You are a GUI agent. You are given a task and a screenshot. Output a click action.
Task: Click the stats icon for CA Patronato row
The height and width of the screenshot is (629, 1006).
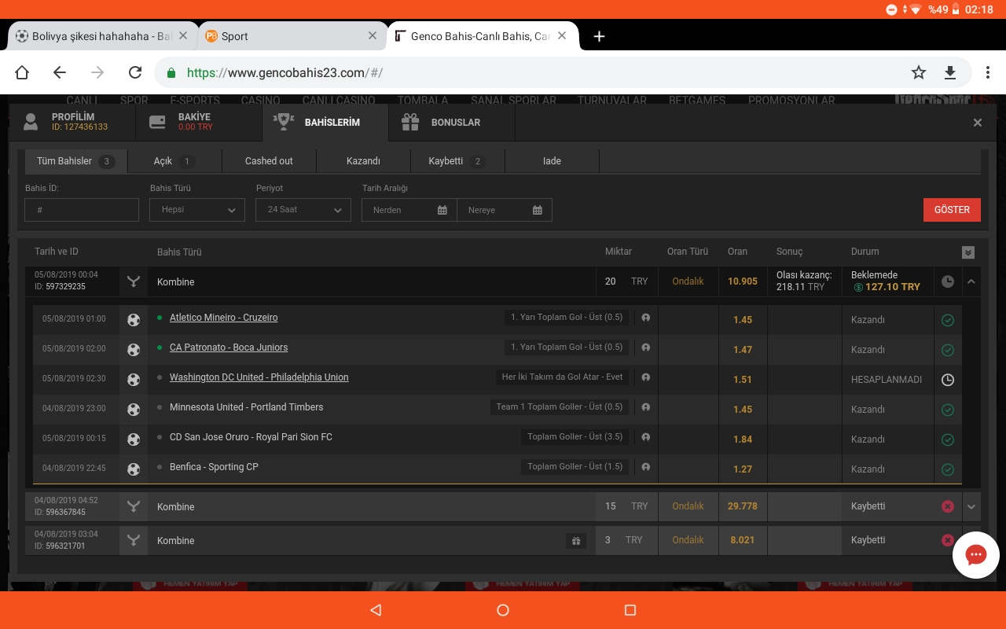tap(646, 348)
